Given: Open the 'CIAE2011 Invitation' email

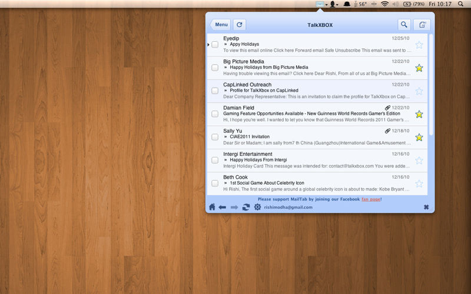Looking at the screenshot, I should 250,136.
